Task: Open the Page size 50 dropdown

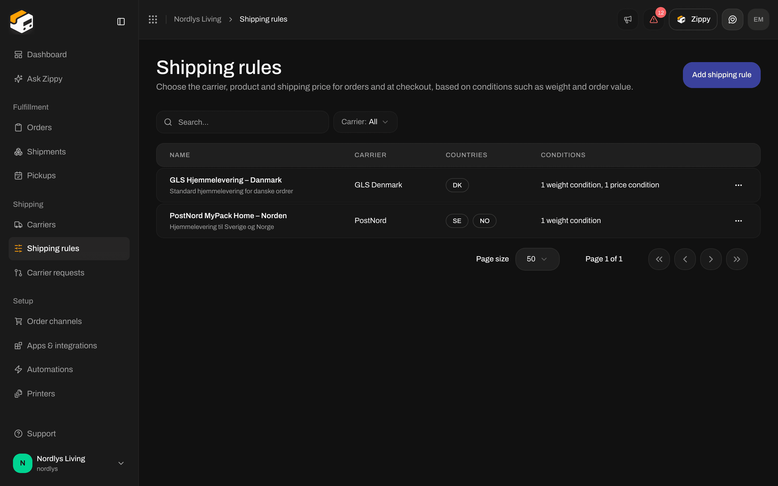Action: click(537, 259)
